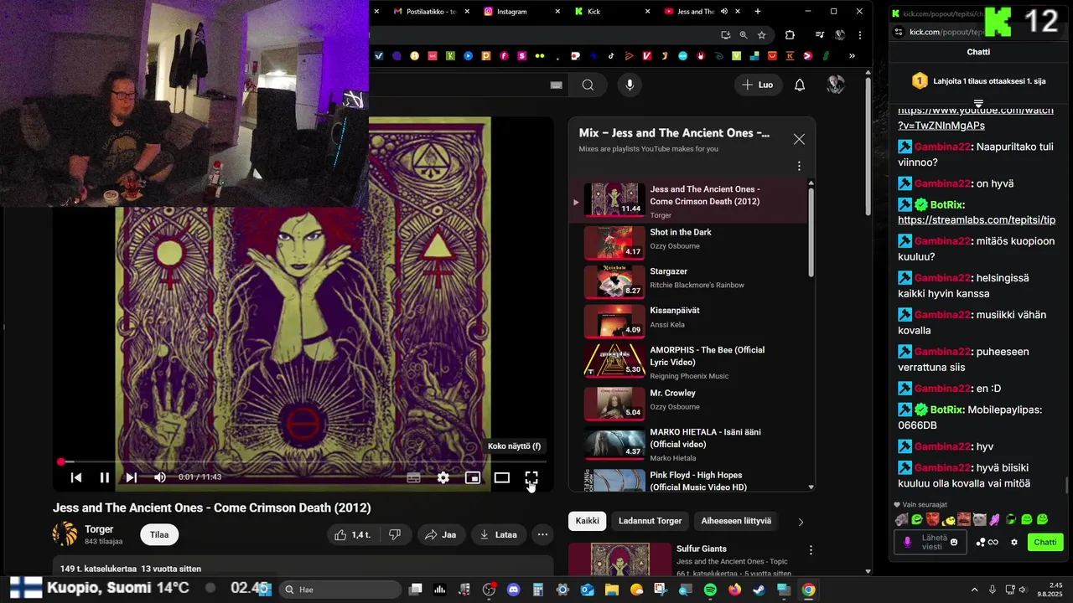Select the Aiheeseen liittyviä filter chip
This screenshot has height=603, width=1073.
coord(736,521)
